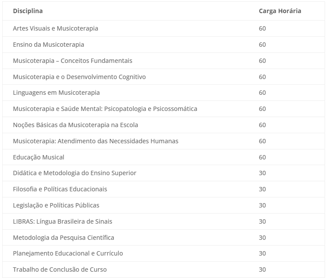Click Musicoterapia e o Desenvolvimento Cognitivo
The image size is (329, 280).
(79, 77)
